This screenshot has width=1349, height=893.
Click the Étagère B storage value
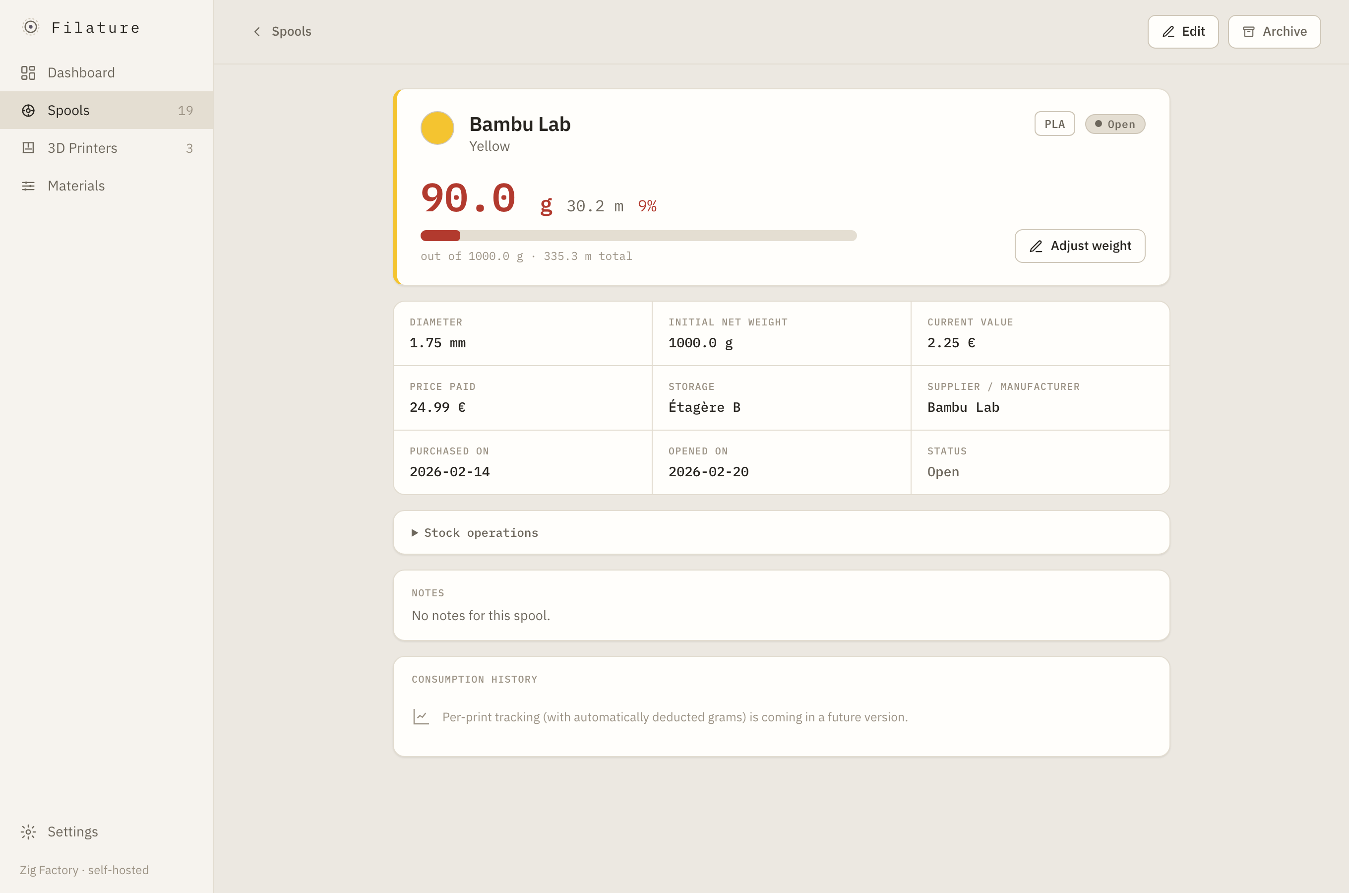tap(704, 407)
